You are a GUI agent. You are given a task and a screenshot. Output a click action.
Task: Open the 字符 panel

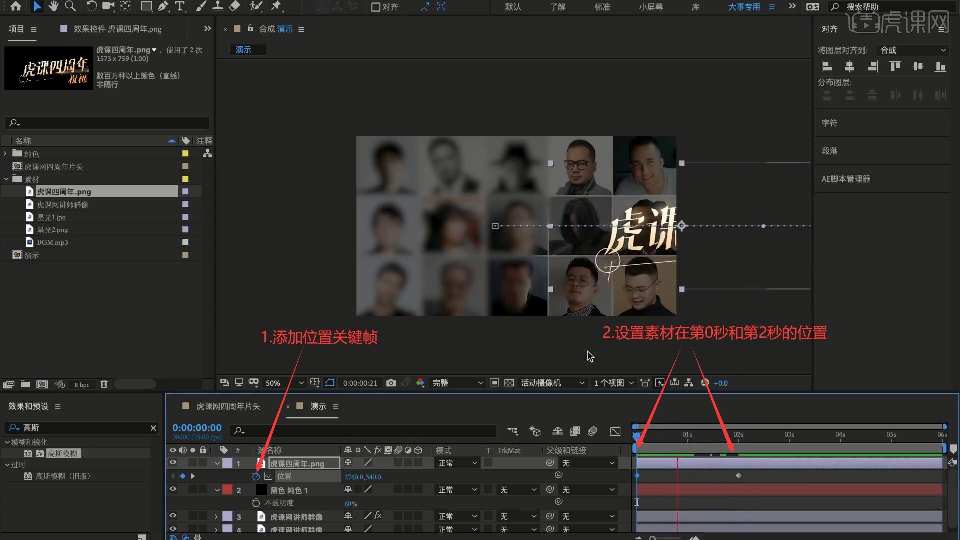(x=830, y=123)
